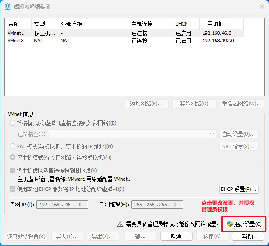Screen dimensions: 269x246
Task: Click the 主机虚拟适配器名称 label text
Action: [42, 179]
